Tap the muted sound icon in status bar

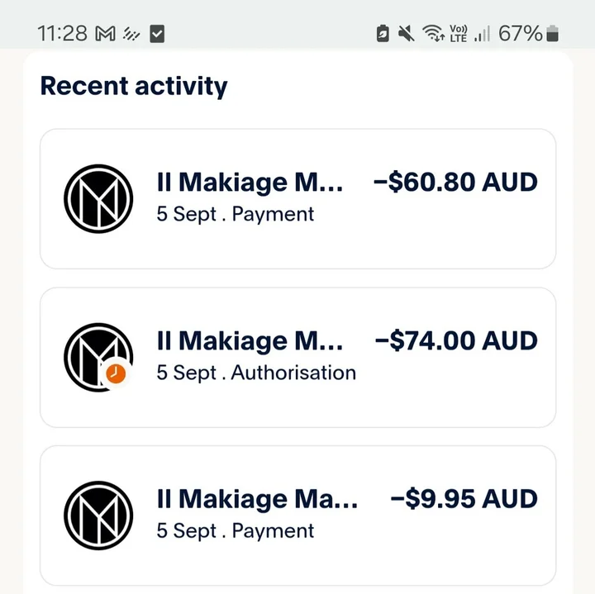point(406,33)
